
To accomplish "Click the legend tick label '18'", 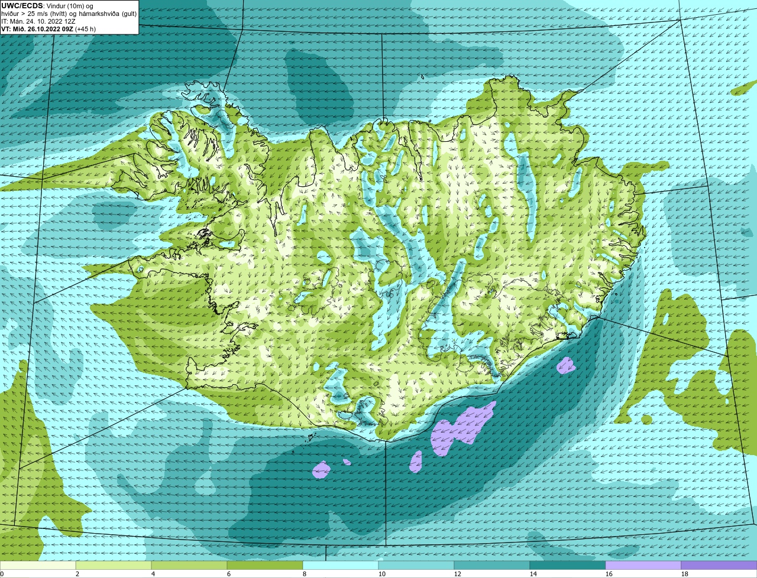I will (x=685, y=574).
